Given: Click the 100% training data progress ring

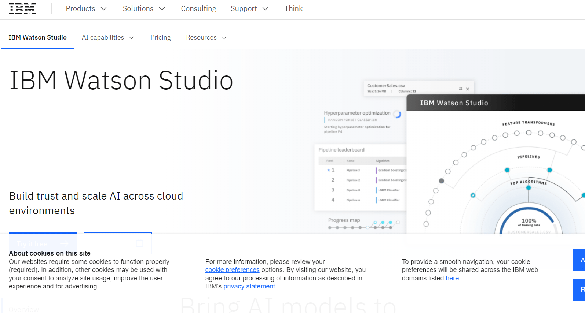Looking at the screenshot, I should click(529, 221).
